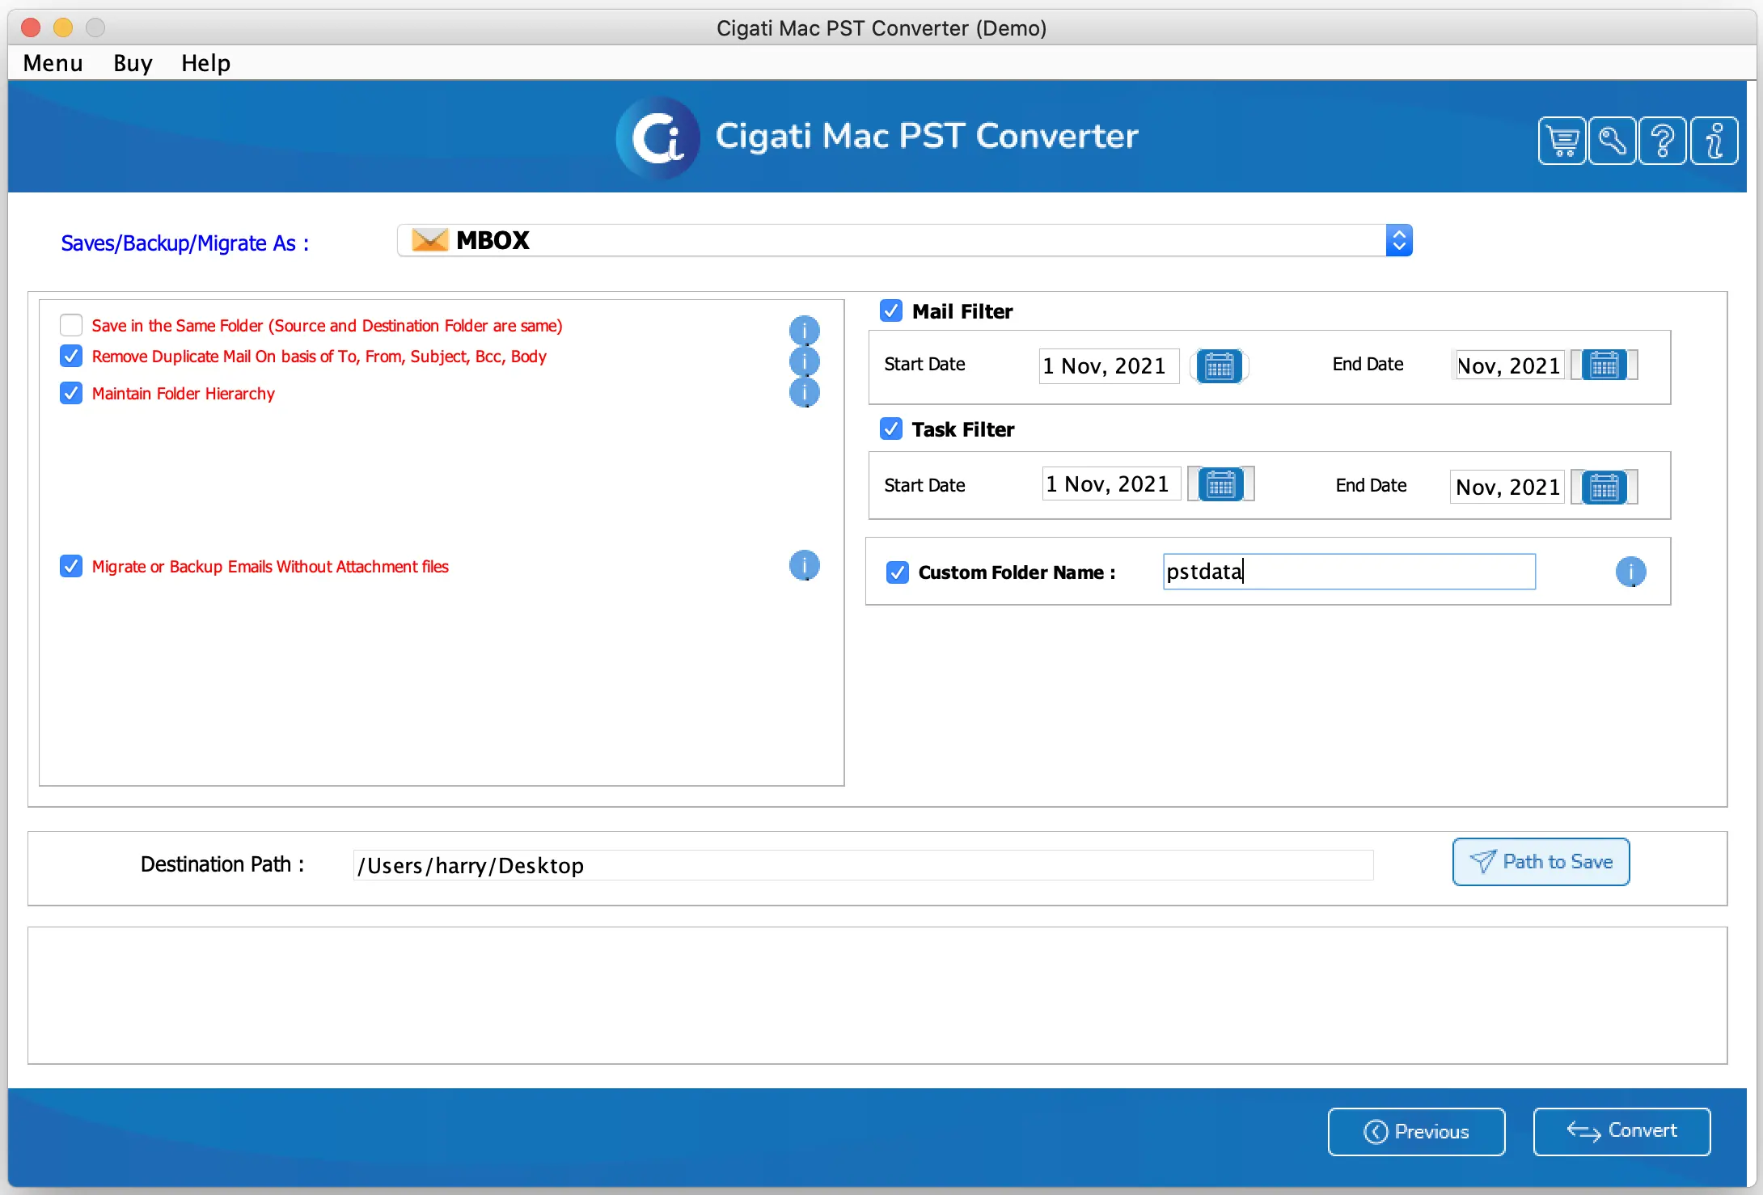
Task: Open Task Filter End Date calendar
Action: pos(1604,487)
